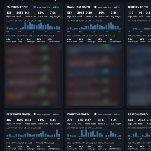This screenshot has width=151, height=151.
Task: Click the BERKLEY FD/PD card title
Action: coord(138,7)
